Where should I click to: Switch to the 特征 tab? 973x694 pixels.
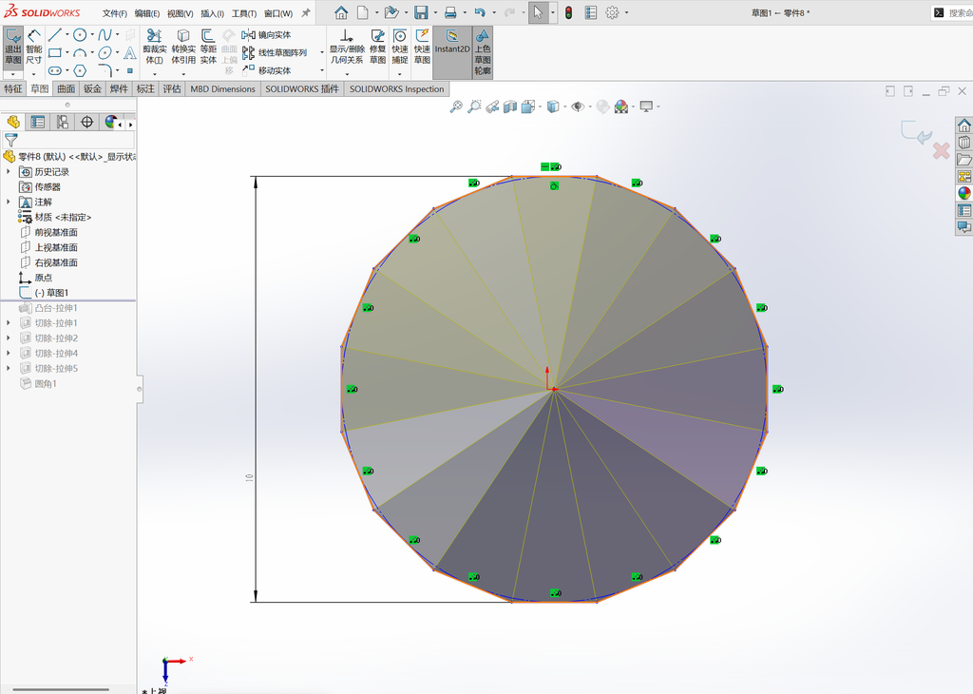13,88
